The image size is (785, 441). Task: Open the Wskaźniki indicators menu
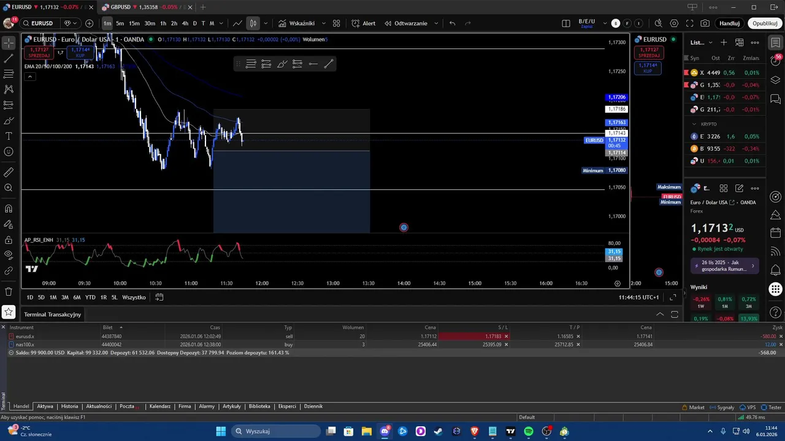point(296,23)
